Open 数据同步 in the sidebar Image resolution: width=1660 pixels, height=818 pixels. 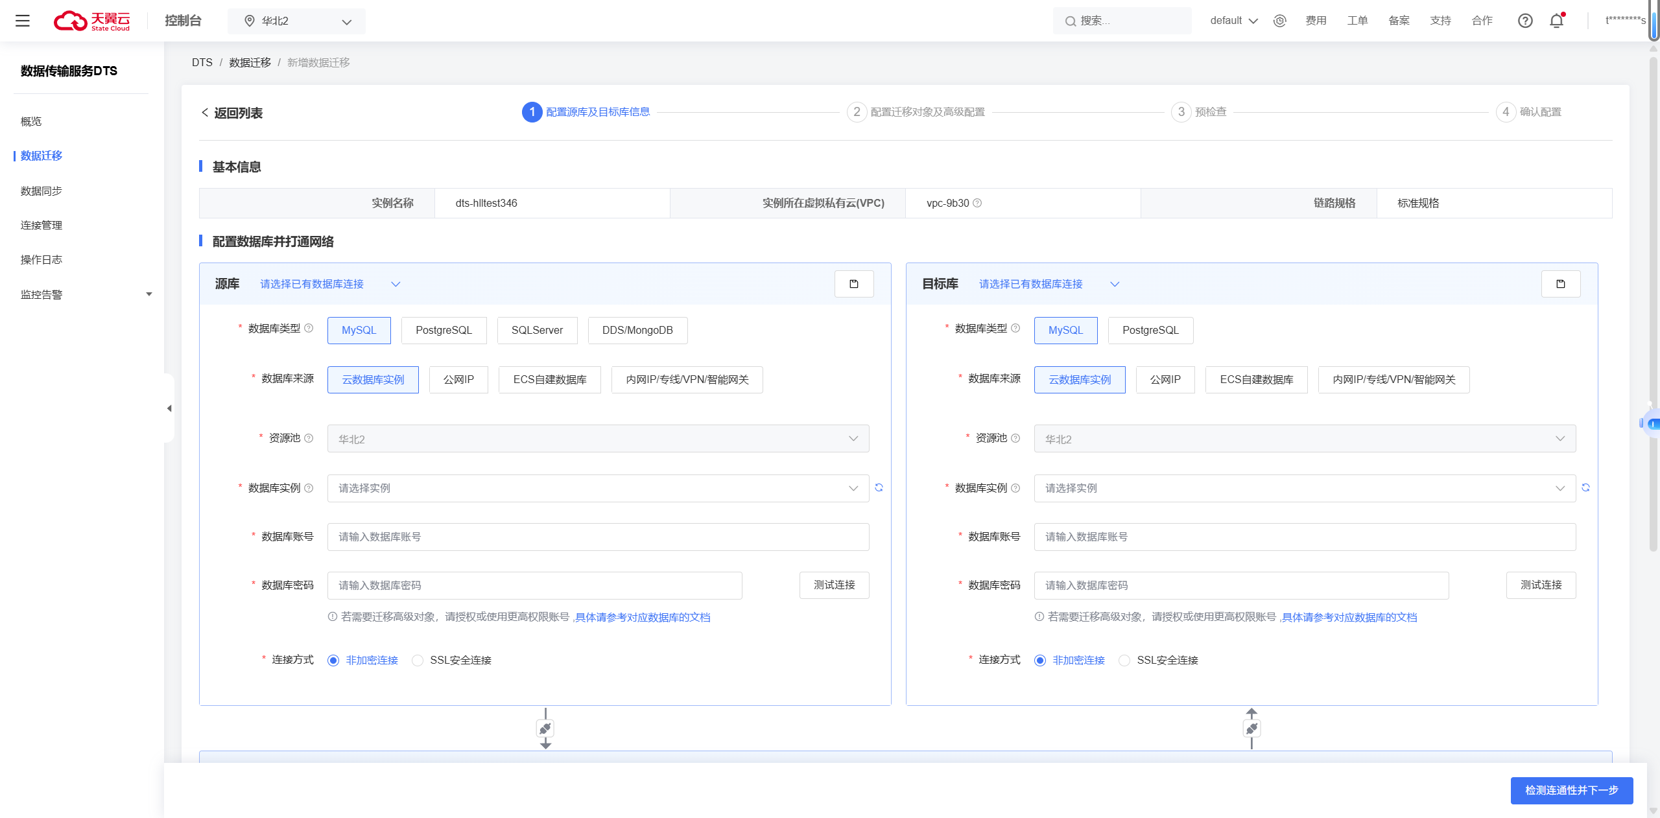coord(41,191)
